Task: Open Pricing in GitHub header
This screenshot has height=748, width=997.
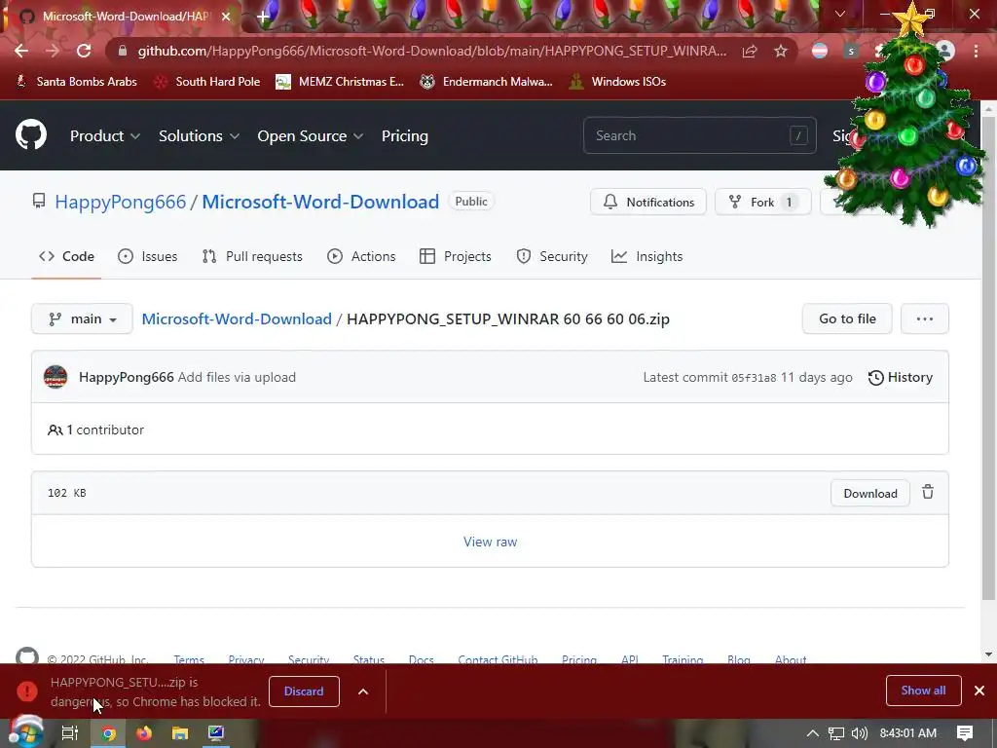Action: pos(404,135)
